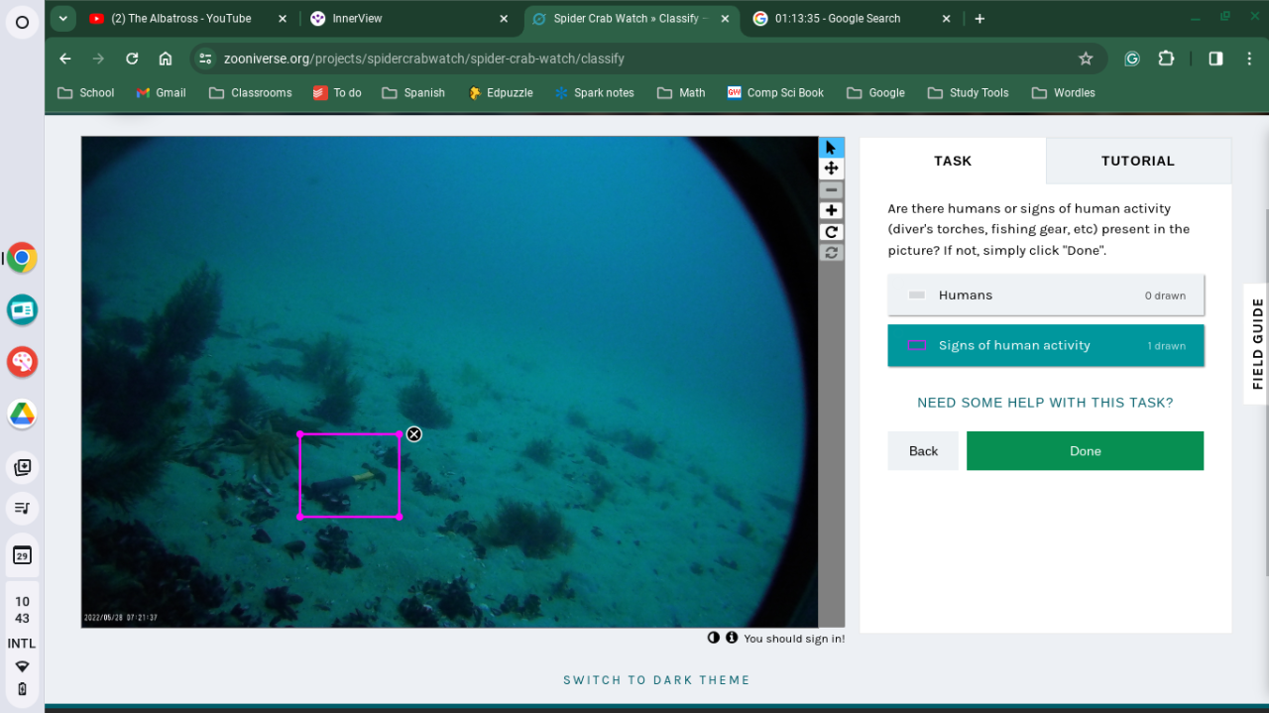
Task: Bookmark this page with the star
Action: [x=1086, y=59]
